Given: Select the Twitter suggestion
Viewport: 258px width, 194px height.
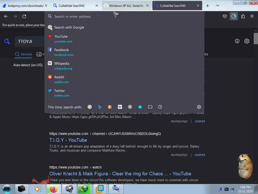Looking at the screenshot, I should tap(124, 93).
